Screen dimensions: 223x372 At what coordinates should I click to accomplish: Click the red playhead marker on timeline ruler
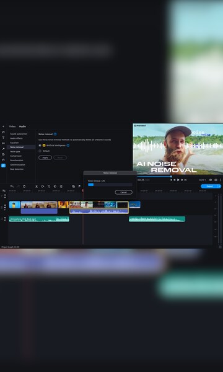click(x=83, y=190)
